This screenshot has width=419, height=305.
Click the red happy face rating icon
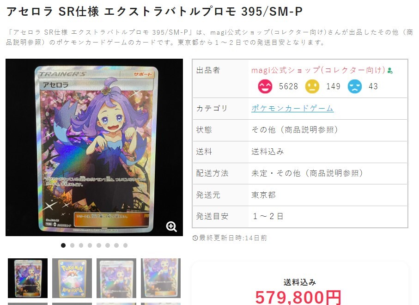[x=265, y=86]
